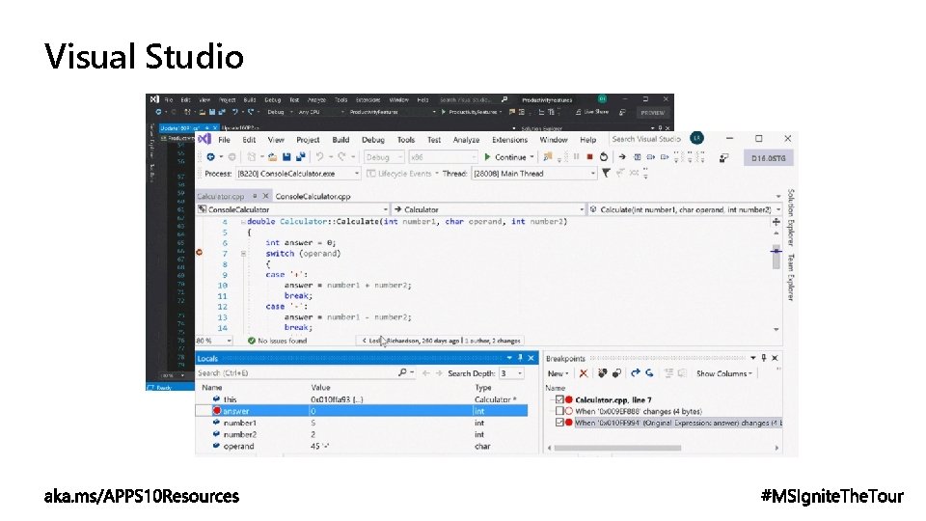The image size is (926, 521).
Task: Open the Debug configuration dropdown
Action: pos(383,157)
